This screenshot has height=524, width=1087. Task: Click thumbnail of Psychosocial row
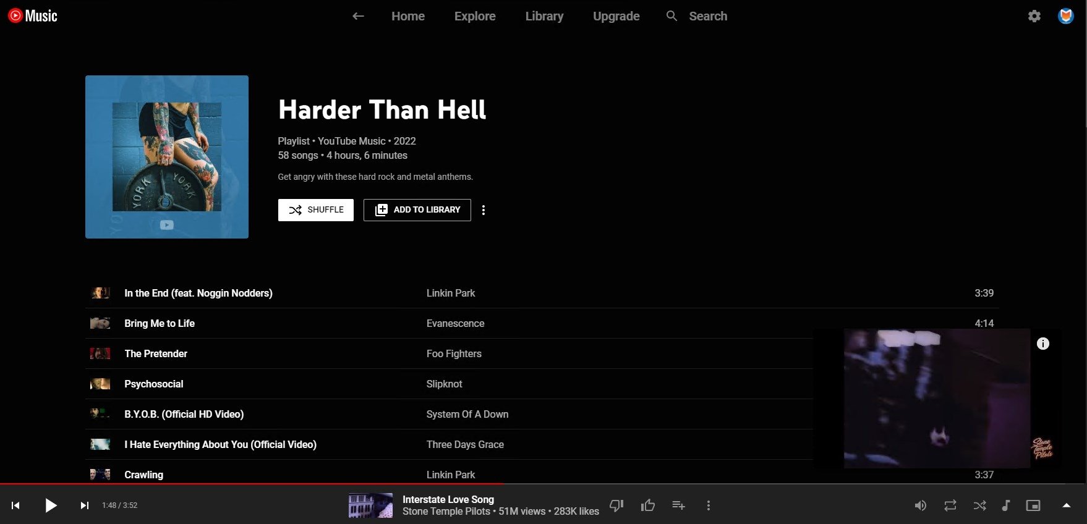(100, 384)
